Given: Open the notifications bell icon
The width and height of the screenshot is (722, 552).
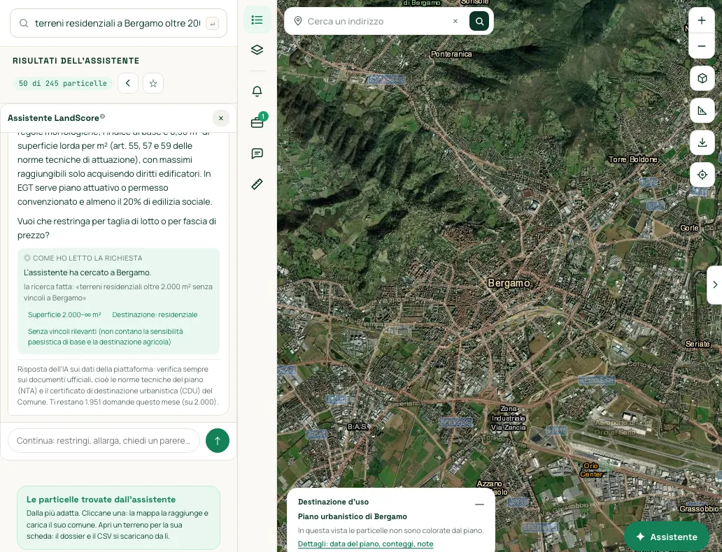Looking at the screenshot, I should (257, 91).
